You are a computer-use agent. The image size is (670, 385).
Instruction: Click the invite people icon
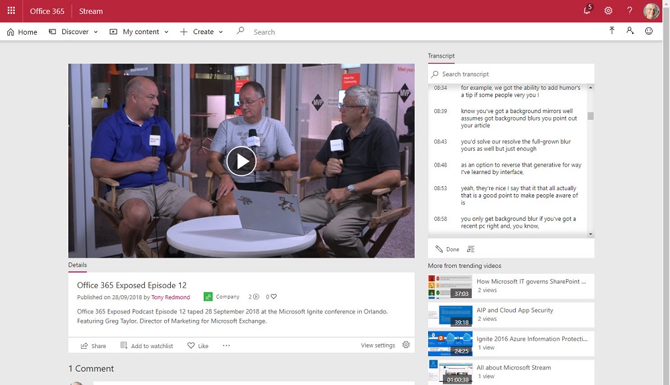tap(630, 31)
